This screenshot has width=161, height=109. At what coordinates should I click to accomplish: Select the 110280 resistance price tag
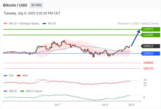(150, 35)
